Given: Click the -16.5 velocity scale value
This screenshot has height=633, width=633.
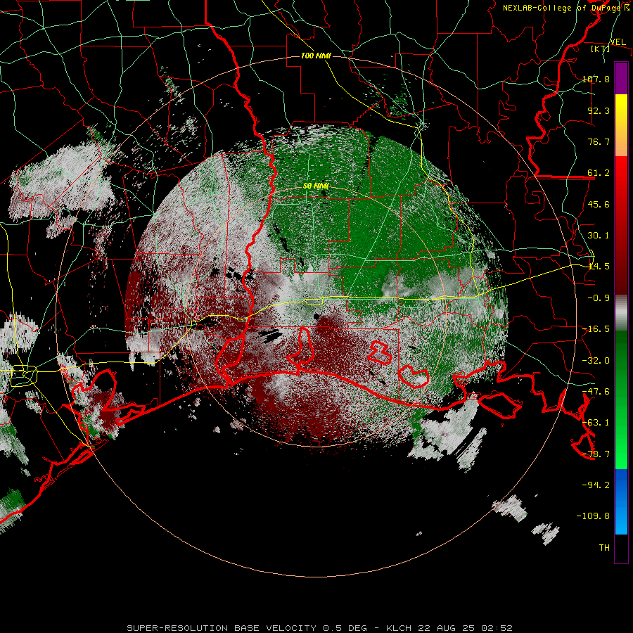Looking at the screenshot, I should (596, 329).
